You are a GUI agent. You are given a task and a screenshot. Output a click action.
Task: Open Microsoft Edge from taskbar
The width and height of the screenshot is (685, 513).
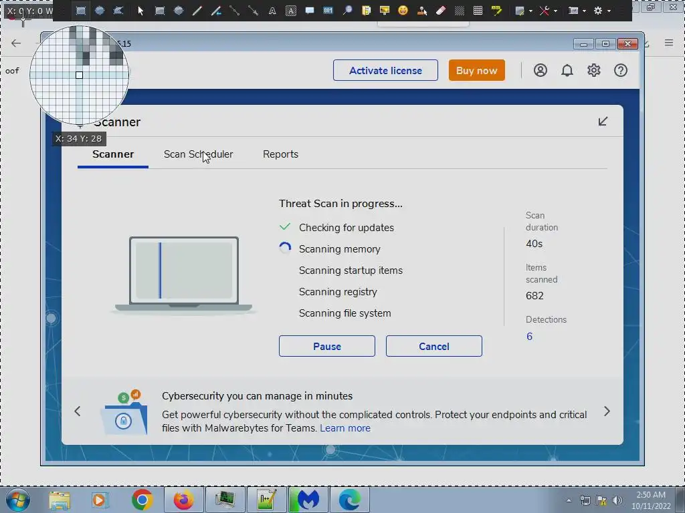349,500
